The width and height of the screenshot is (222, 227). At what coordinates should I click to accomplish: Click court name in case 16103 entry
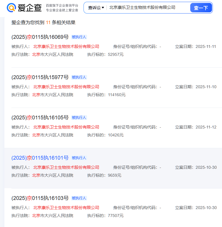coord(53,216)
